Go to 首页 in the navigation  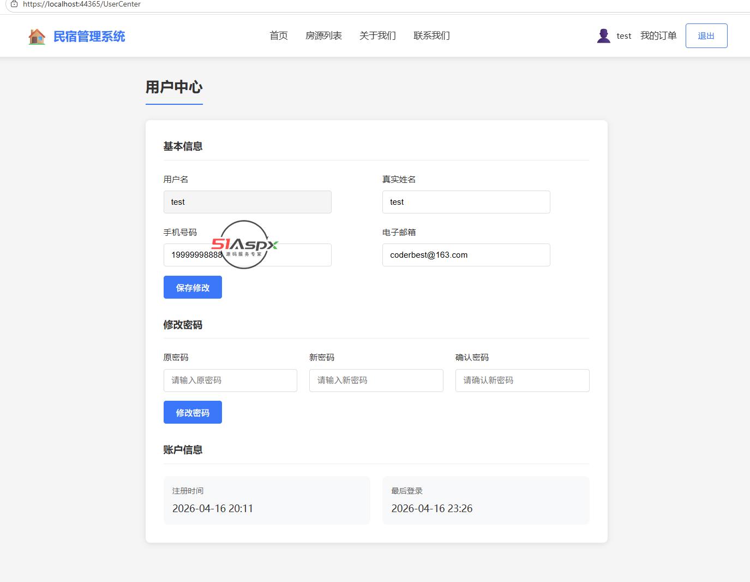click(x=279, y=35)
